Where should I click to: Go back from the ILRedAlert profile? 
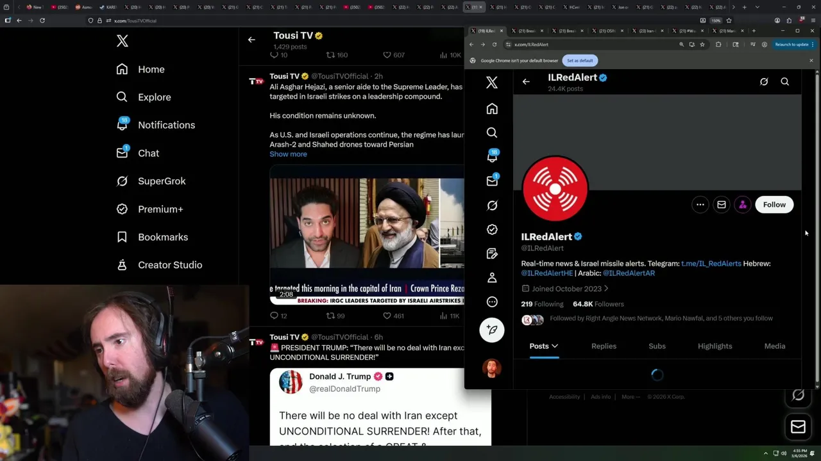(x=526, y=81)
